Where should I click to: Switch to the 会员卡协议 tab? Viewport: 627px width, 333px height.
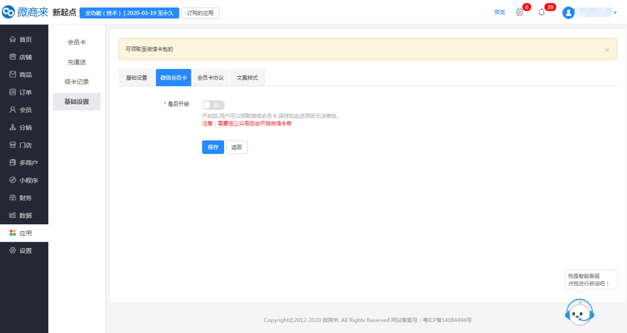point(210,78)
